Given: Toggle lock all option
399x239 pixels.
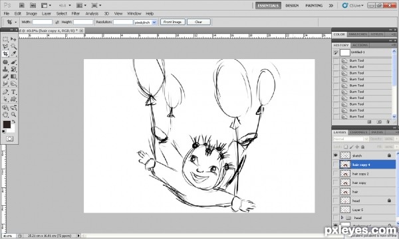Looking at the screenshot, I should [362, 147].
